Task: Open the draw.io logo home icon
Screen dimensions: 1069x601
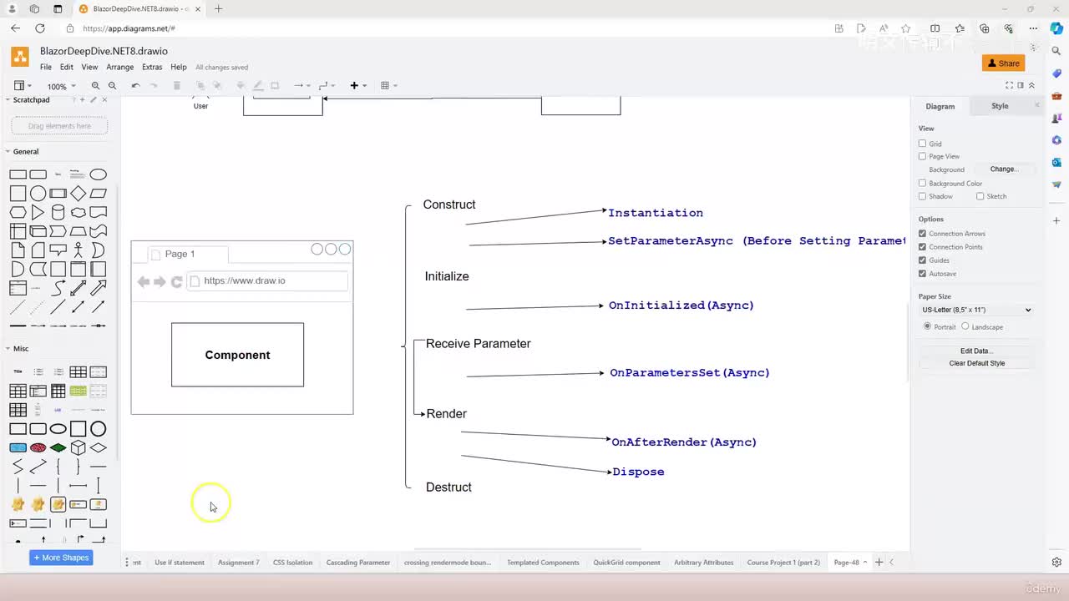Action: coord(19,58)
